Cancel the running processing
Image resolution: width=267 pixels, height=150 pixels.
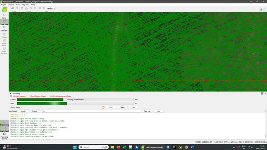[x=122, y=107]
